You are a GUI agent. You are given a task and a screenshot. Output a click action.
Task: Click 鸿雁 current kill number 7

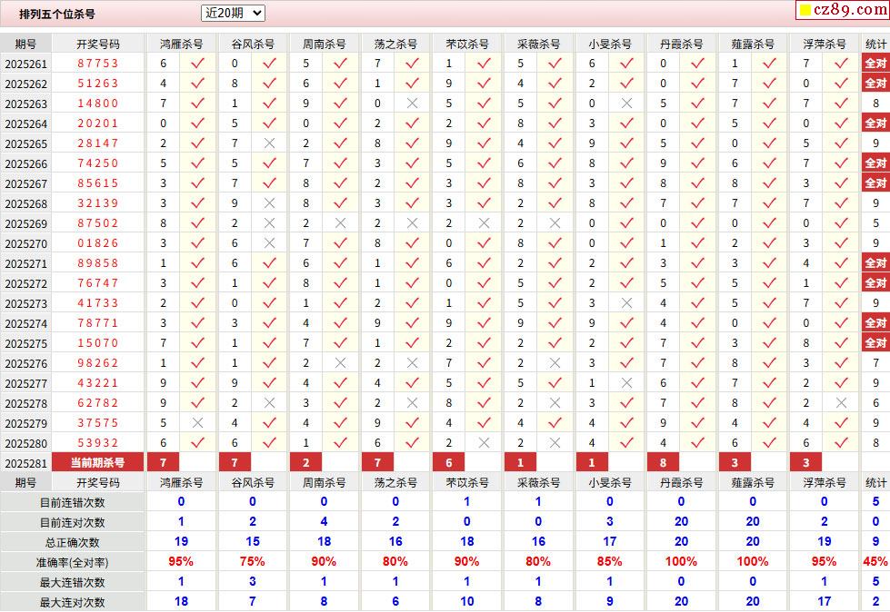(x=163, y=462)
